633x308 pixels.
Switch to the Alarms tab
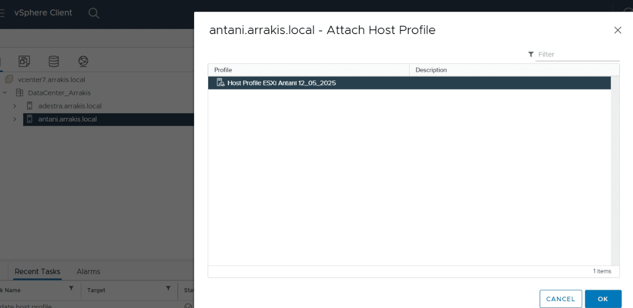pos(88,271)
